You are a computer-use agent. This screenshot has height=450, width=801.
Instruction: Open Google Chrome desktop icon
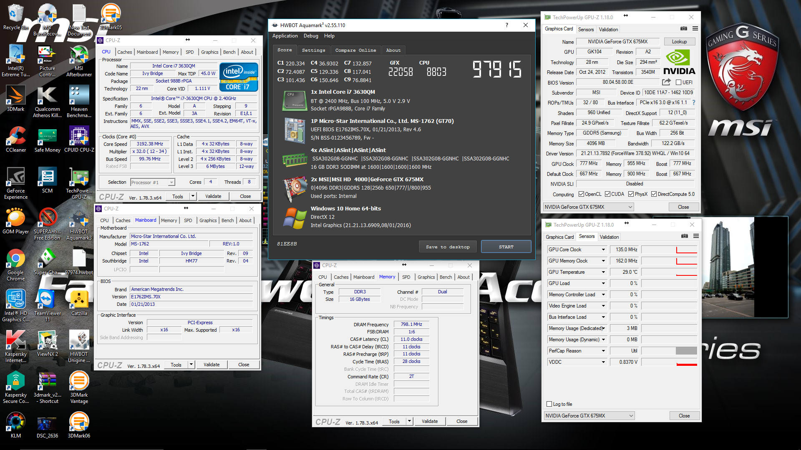click(x=16, y=265)
